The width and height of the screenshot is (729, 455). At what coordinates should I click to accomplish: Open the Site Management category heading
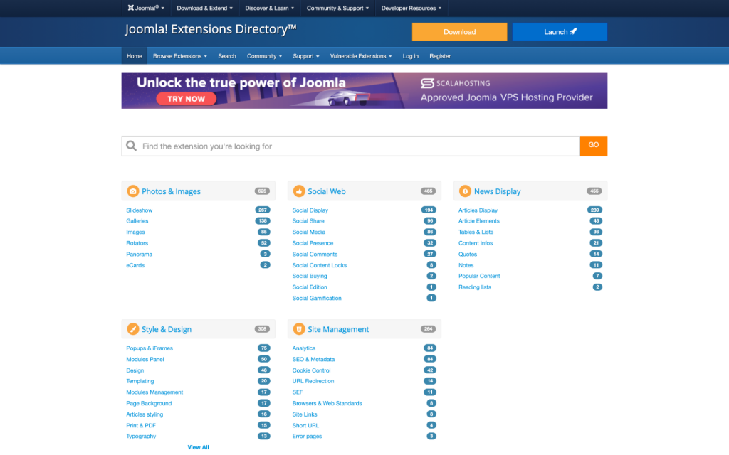[338, 329]
